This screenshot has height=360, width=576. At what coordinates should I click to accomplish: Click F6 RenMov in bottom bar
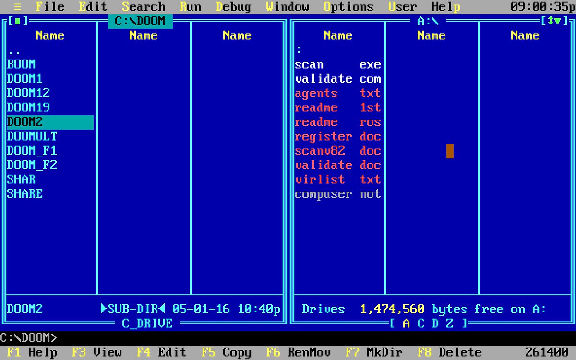[299, 352]
